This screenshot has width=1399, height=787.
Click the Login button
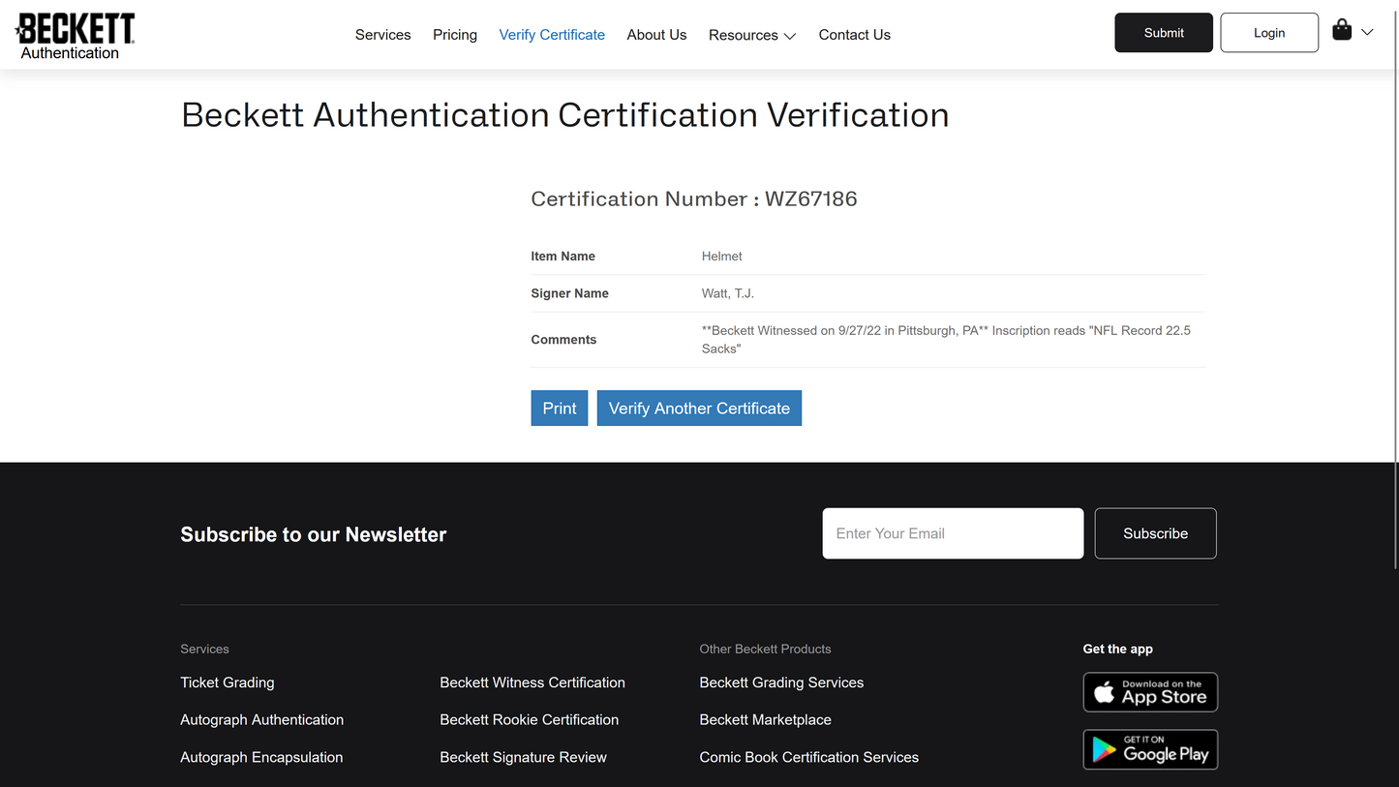tap(1269, 33)
